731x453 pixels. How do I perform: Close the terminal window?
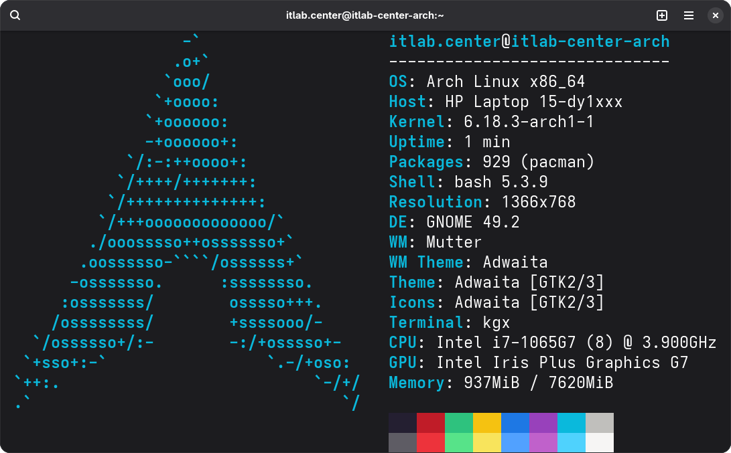click(715, 15)
